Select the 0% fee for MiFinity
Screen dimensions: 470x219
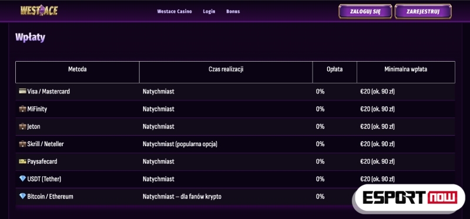[320, 109]
